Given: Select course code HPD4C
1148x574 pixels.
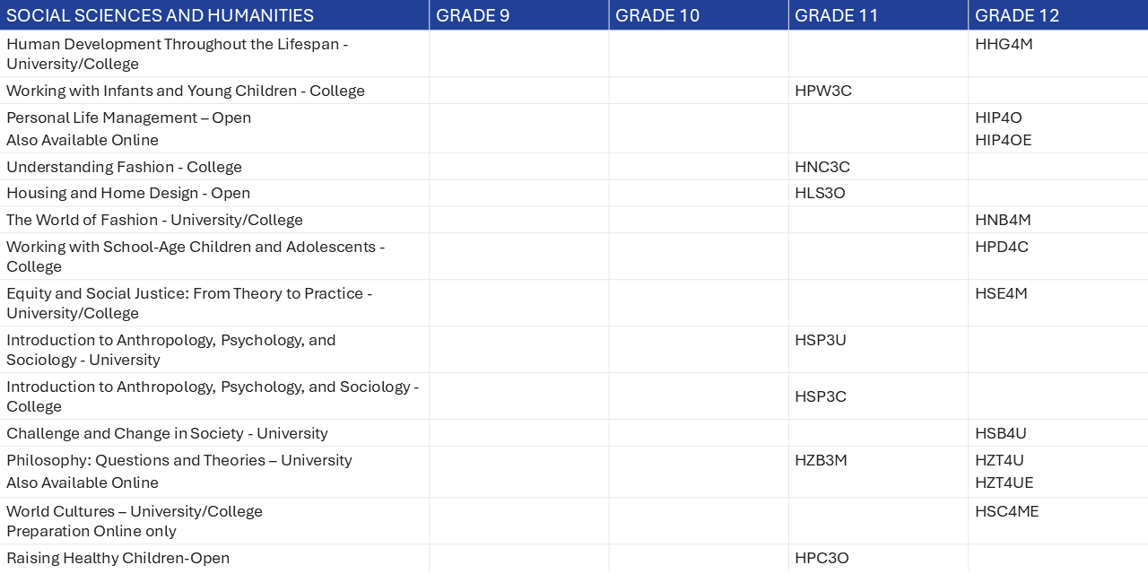Looking at the screenshot, I should click(x=1002, y=247).
